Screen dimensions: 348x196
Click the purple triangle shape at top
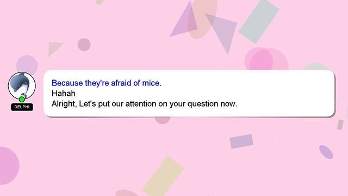184,20
